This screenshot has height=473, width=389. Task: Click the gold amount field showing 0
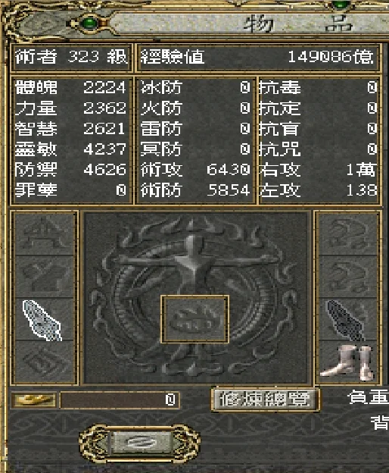coord(120,400)
